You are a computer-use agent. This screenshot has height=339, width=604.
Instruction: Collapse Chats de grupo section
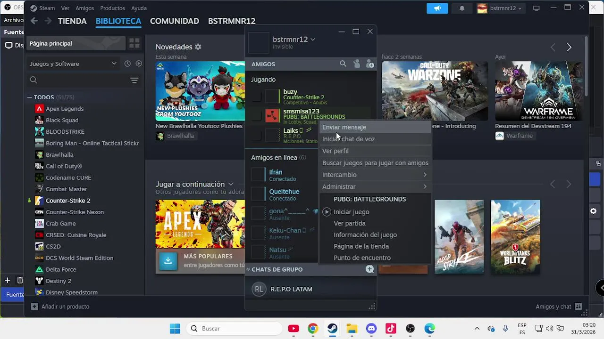click(x=248, y=269)
